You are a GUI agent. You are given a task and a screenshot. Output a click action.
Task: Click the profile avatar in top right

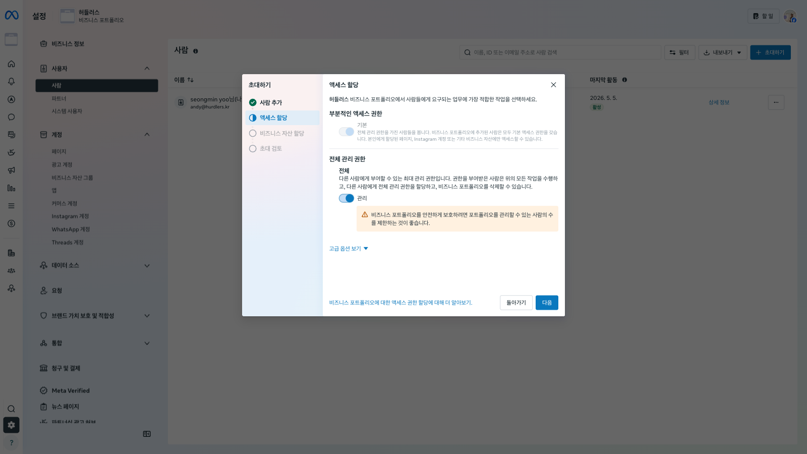click(x=790, y=16)
